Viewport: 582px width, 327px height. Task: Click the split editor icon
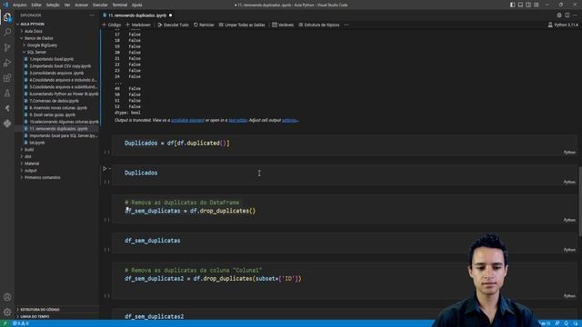coord(567,15)
